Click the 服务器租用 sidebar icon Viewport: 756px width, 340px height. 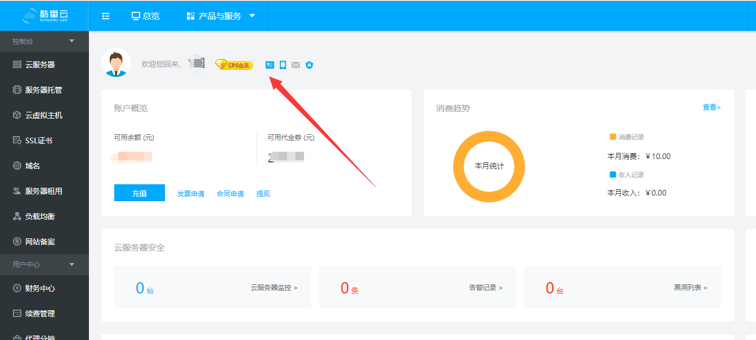pyautogui.click(x=17, y=191)
